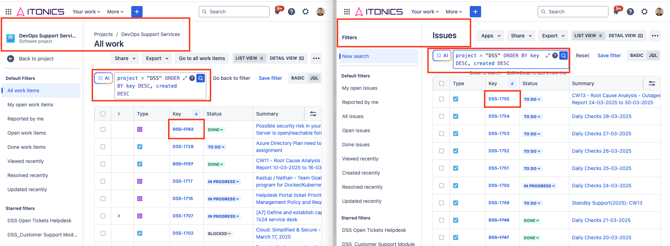Expand JQL editor in left window
The height and width of the screenshot is (246, 670).
pyautogui.click(x=185, y=78)
